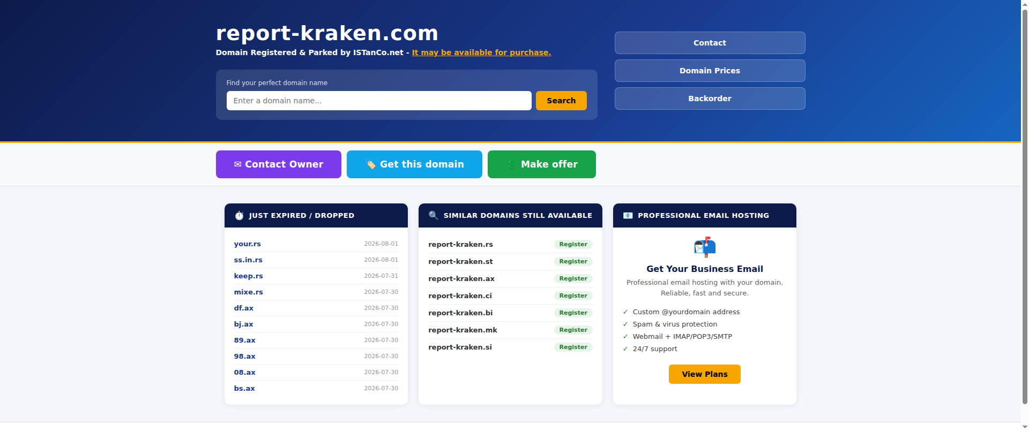Viewport: 1029px width, 432px height.
Task: Open the View Plans button
Action: (705, 374)
